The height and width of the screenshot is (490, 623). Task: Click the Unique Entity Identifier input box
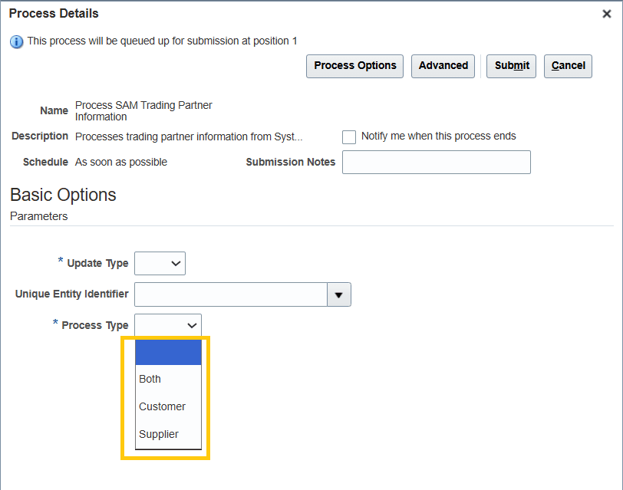pos(230,294)
